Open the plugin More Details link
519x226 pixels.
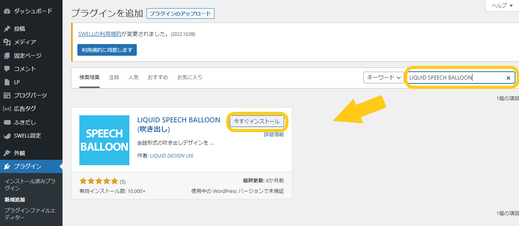[274, 134]
